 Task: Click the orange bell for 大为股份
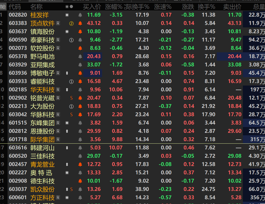point(80,106)
